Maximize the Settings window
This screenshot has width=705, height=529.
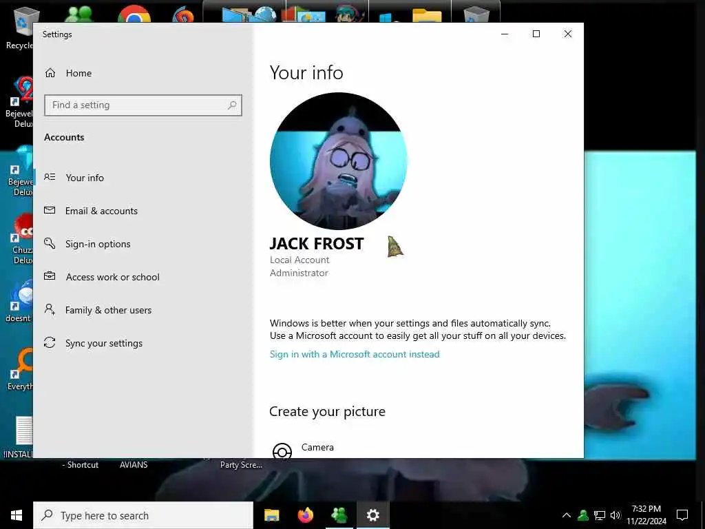click(536, 34)
